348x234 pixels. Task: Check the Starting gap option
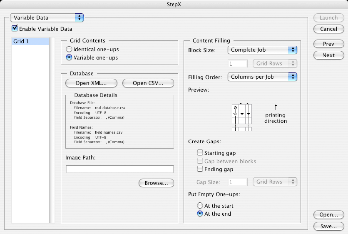pos(200,153)
